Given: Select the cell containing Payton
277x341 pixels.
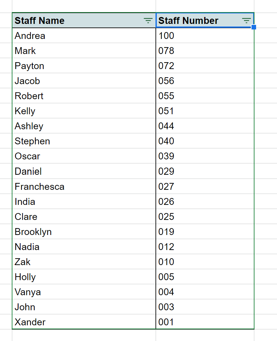Looking at the screenshot, I should [x=84, y=66].
